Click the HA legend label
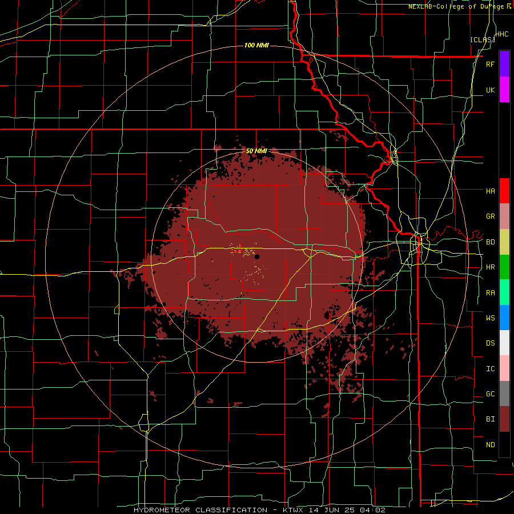The image size is (514, 514). coord(490,191)
